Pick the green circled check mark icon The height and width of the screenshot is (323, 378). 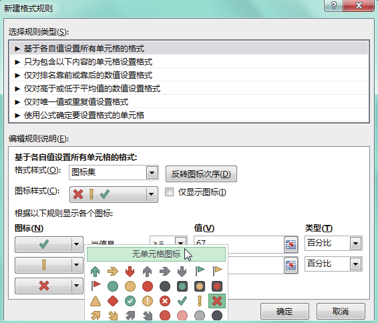130,301
